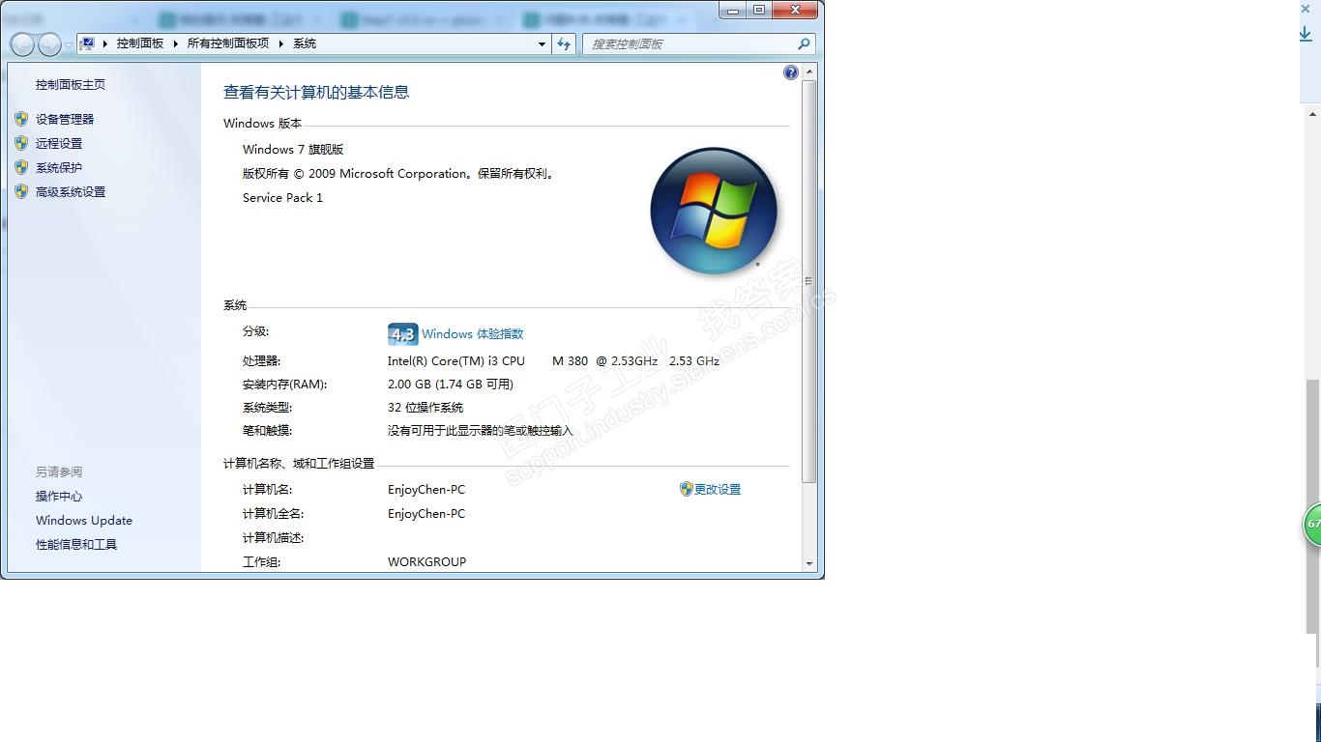Select 所有控制面板项 in the address breadcrumb
Viewport: 1321px width, 742px height.
228,43
